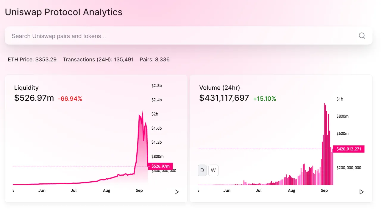Click the Aug label on Liquidity chart axis
The image size is (381, 211).
[107, 191]
